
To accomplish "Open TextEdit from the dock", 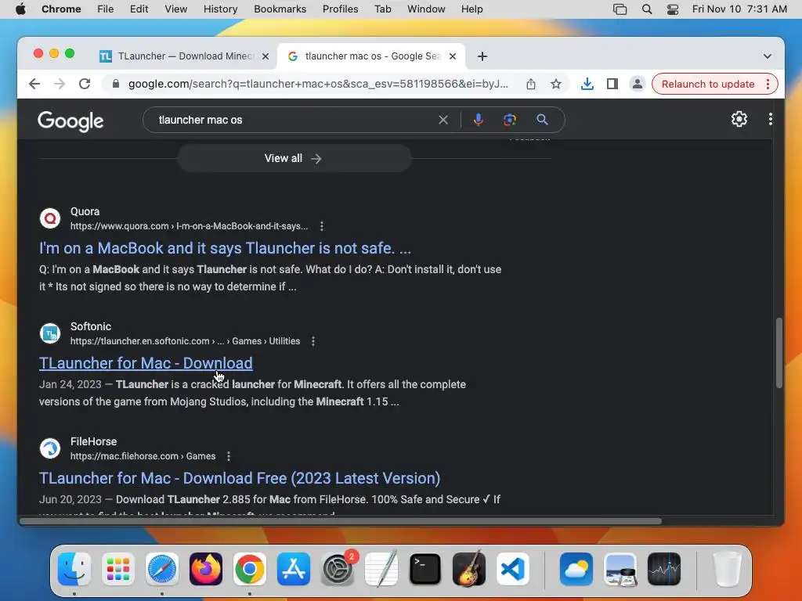I will [x=381, y=569].
